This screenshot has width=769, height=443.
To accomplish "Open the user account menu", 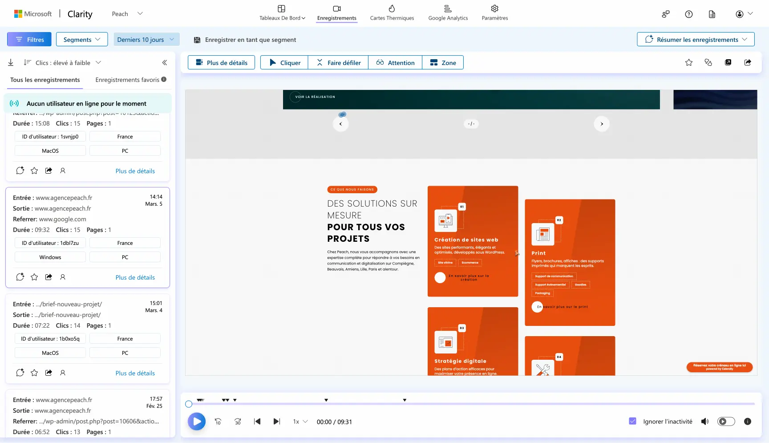I will pos(744,14).
